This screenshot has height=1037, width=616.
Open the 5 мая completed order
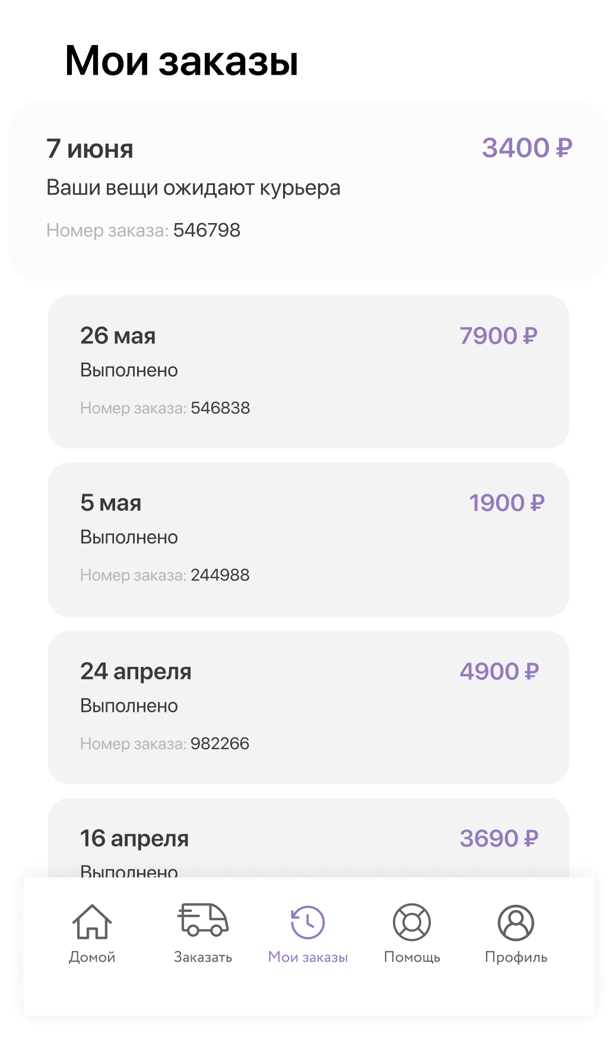(309, 540)
